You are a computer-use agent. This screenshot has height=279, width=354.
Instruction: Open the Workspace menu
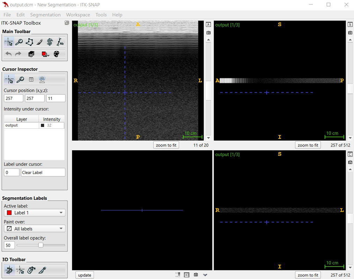click(x=78, y=15)
